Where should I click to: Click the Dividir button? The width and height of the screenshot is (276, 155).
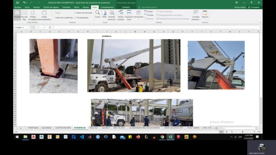(148, 11)
